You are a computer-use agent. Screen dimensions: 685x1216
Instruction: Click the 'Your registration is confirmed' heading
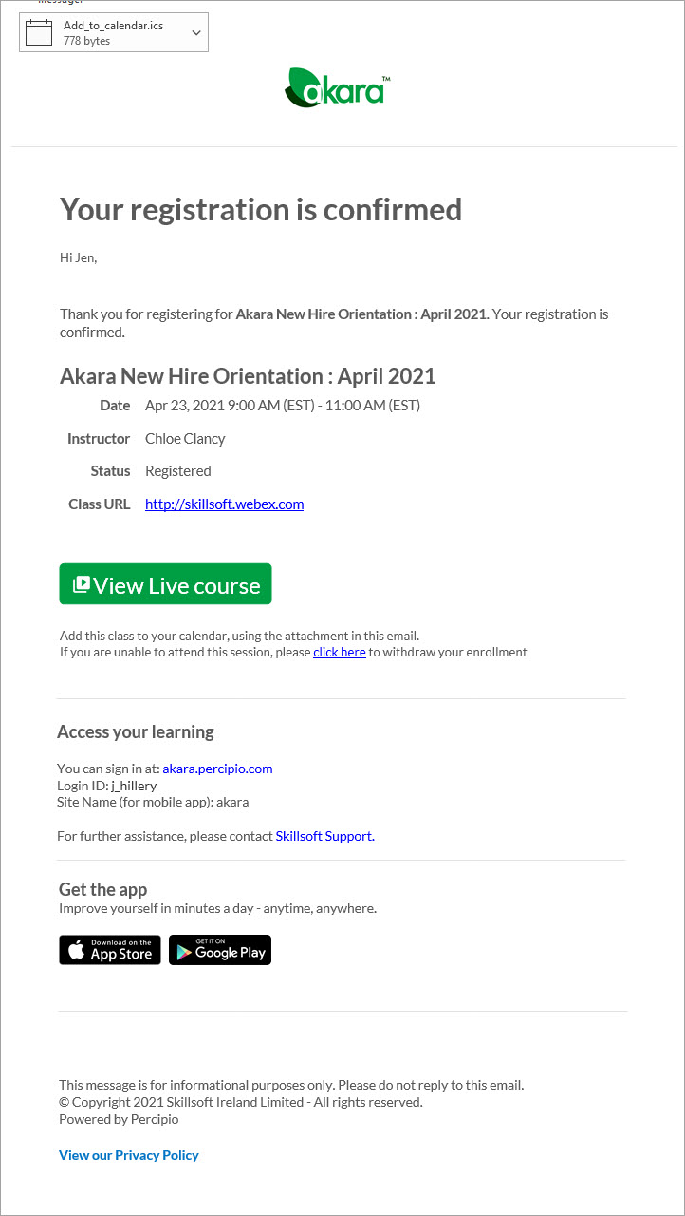coord(261,209)
